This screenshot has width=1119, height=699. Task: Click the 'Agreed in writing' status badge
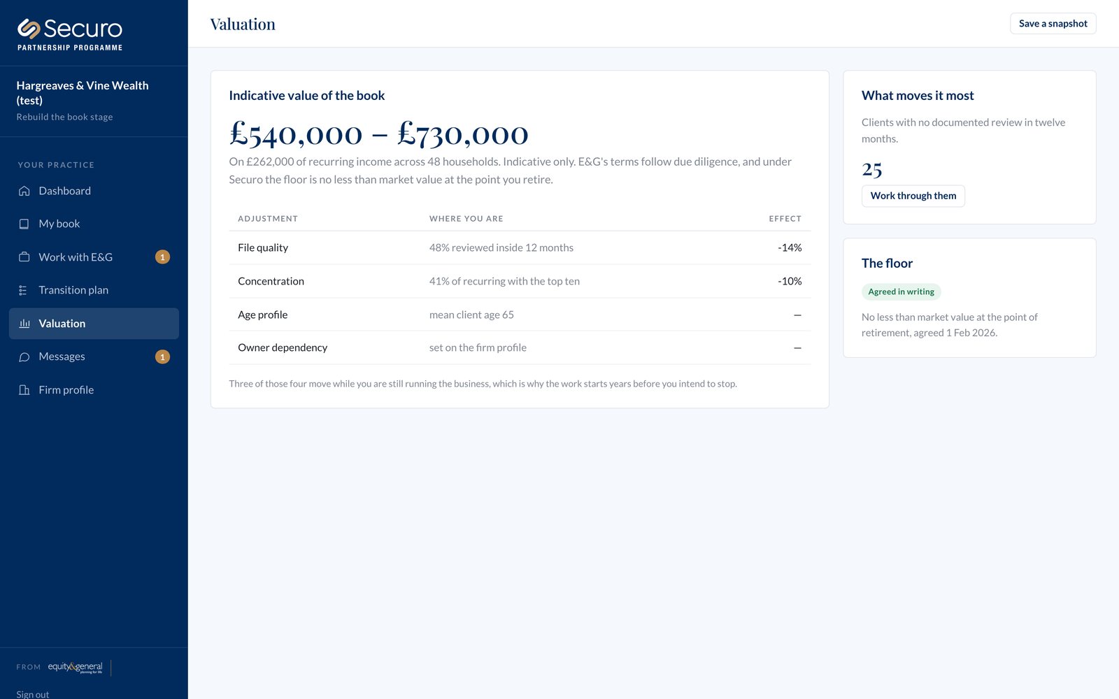coord(901,291)
